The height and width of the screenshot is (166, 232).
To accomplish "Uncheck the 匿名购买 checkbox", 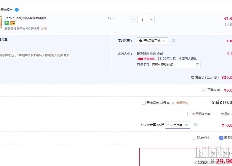I will (221, 138).
